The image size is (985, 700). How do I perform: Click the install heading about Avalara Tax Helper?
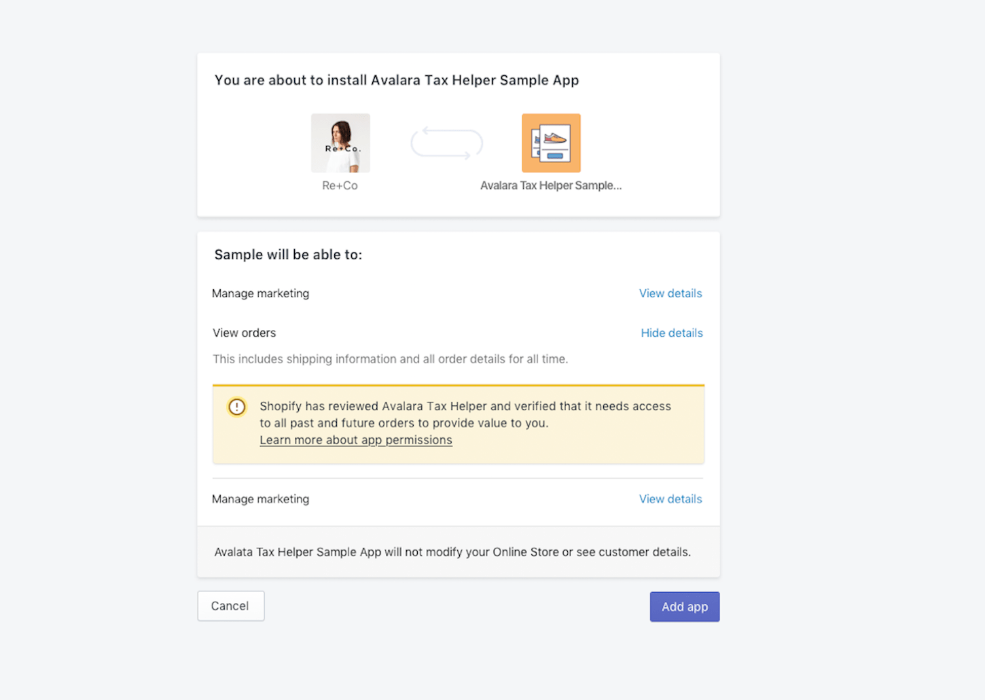[x=397, y=80]
